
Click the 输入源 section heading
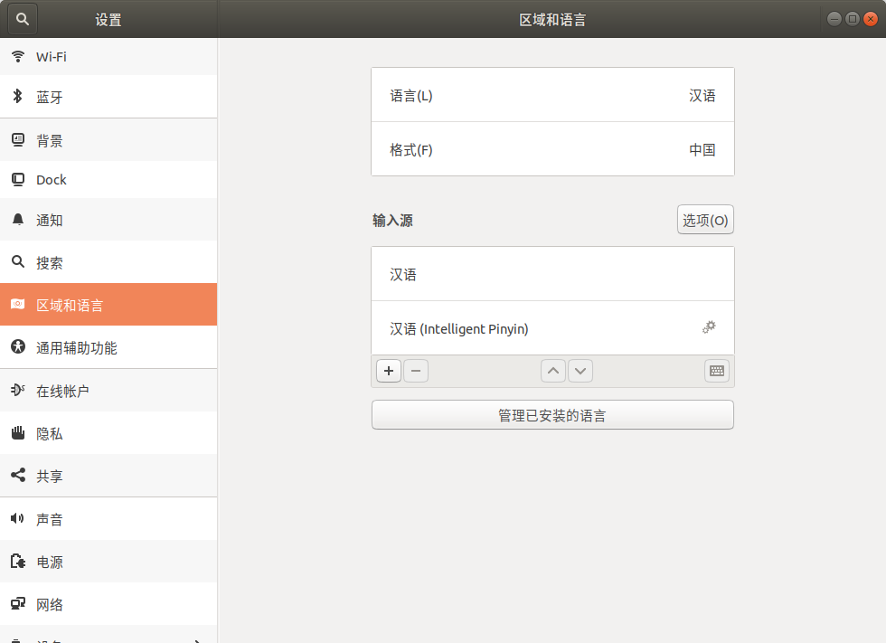[x=392, y=221]
